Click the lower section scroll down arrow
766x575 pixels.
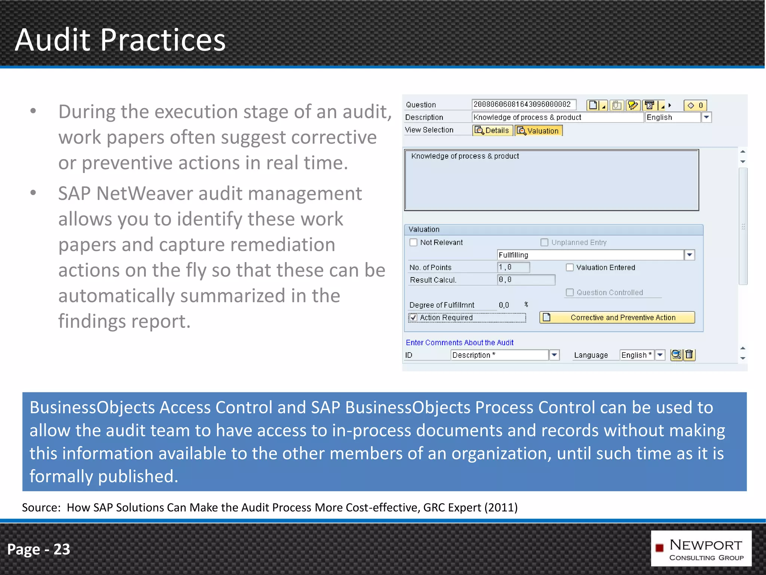[743, 358]
